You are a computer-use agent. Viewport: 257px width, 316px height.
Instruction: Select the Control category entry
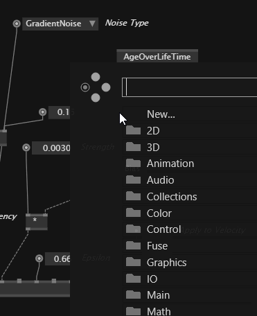point(190,229)
